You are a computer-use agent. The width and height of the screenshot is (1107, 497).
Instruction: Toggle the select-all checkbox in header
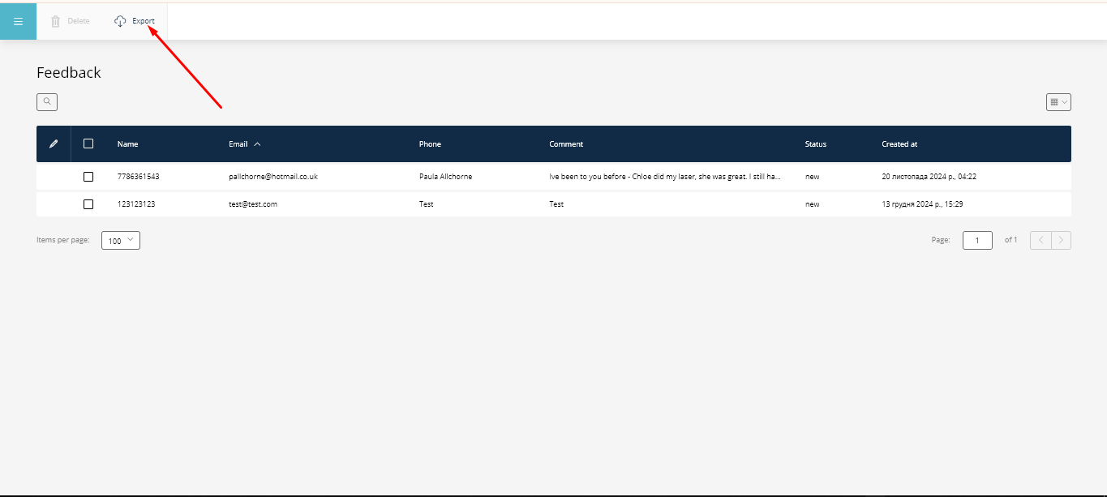coord(88,144)
